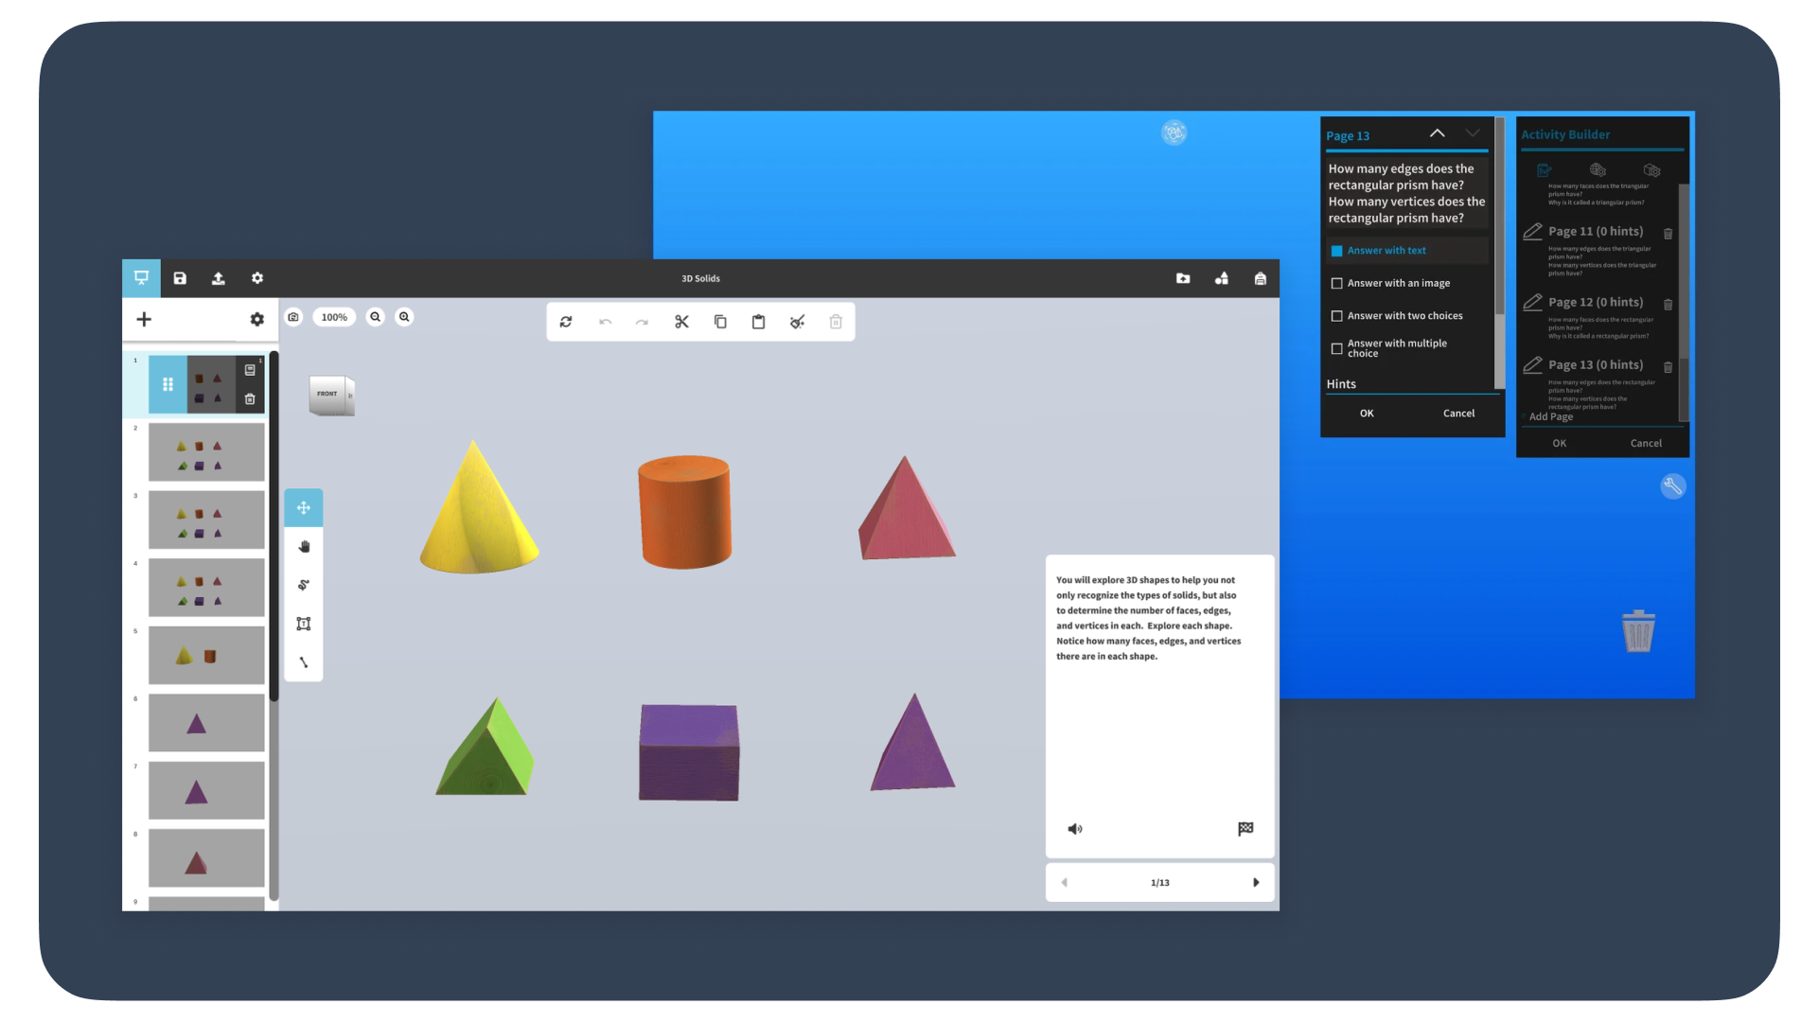Click Add Page in the Activity Builder panel
Screen dimensions: 1819x1022
1551,416
